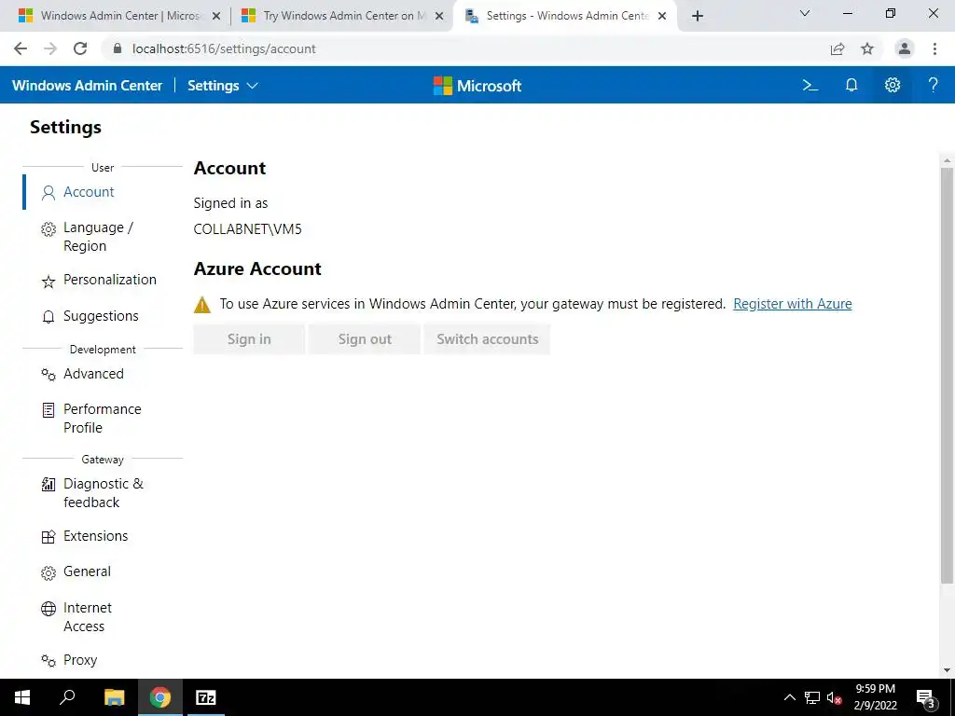Go back using the browser back arrow
The image size is (955, 716).
21,48
